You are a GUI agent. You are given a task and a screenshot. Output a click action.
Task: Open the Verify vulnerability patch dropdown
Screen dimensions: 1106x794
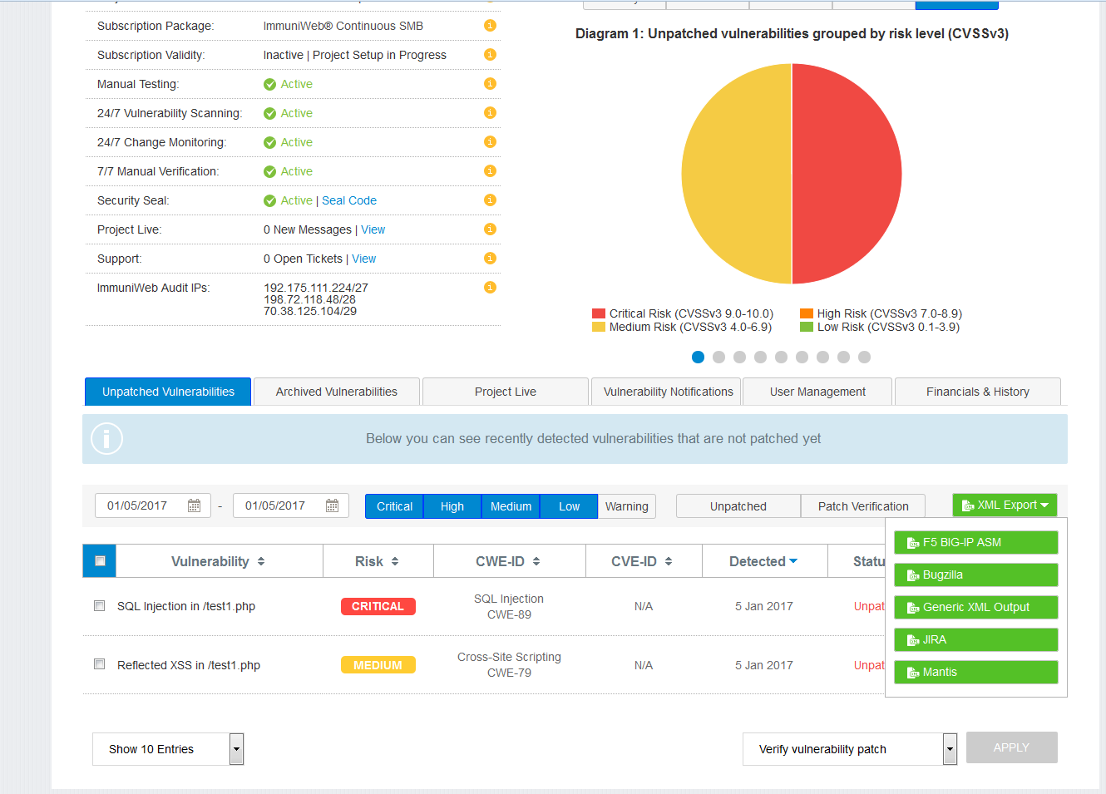coord(950,749)
